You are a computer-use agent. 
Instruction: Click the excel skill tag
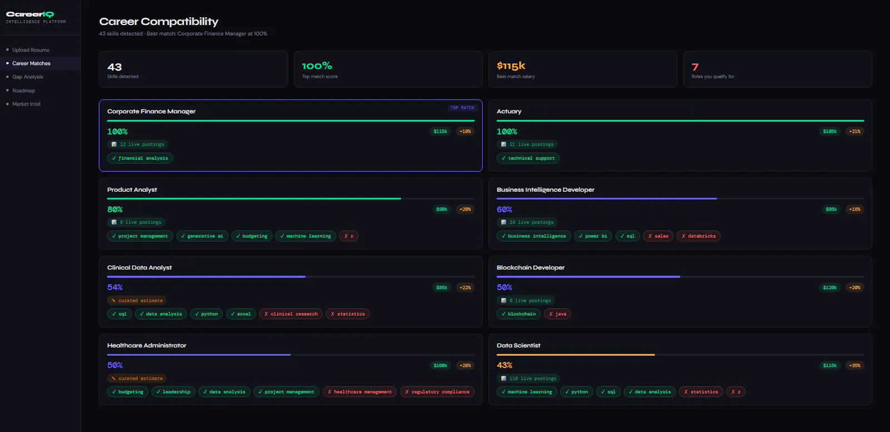tap(241, 314)
